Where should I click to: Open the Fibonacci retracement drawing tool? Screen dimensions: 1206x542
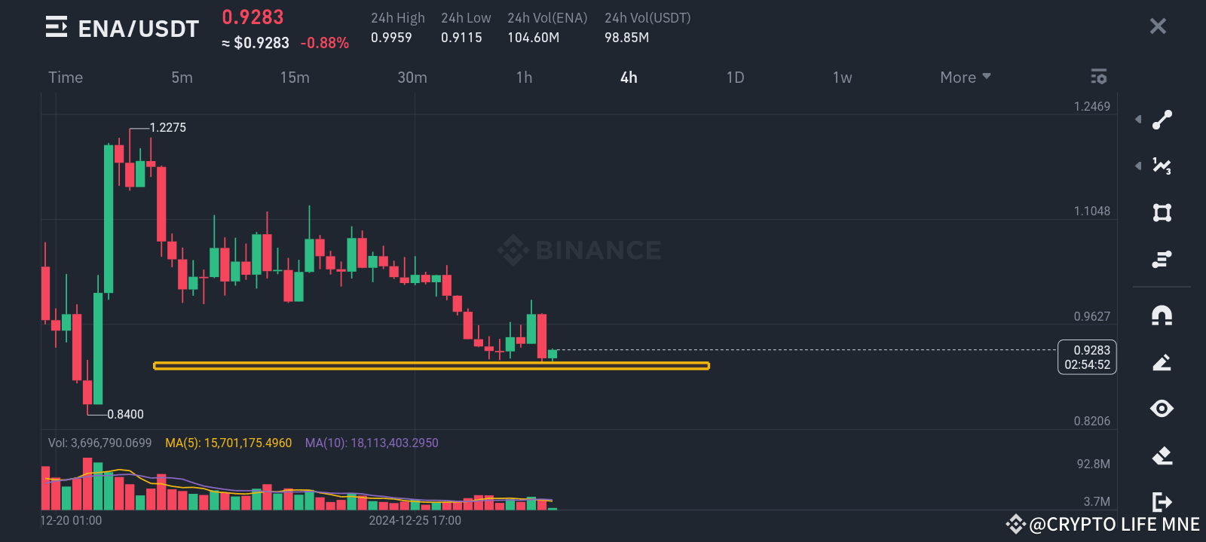pos(1162,166)
